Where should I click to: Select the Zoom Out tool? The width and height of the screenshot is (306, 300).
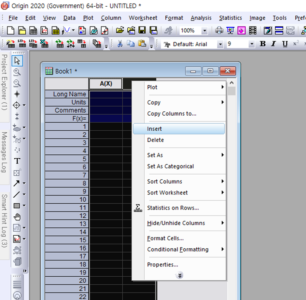click(x=17, y=83)
